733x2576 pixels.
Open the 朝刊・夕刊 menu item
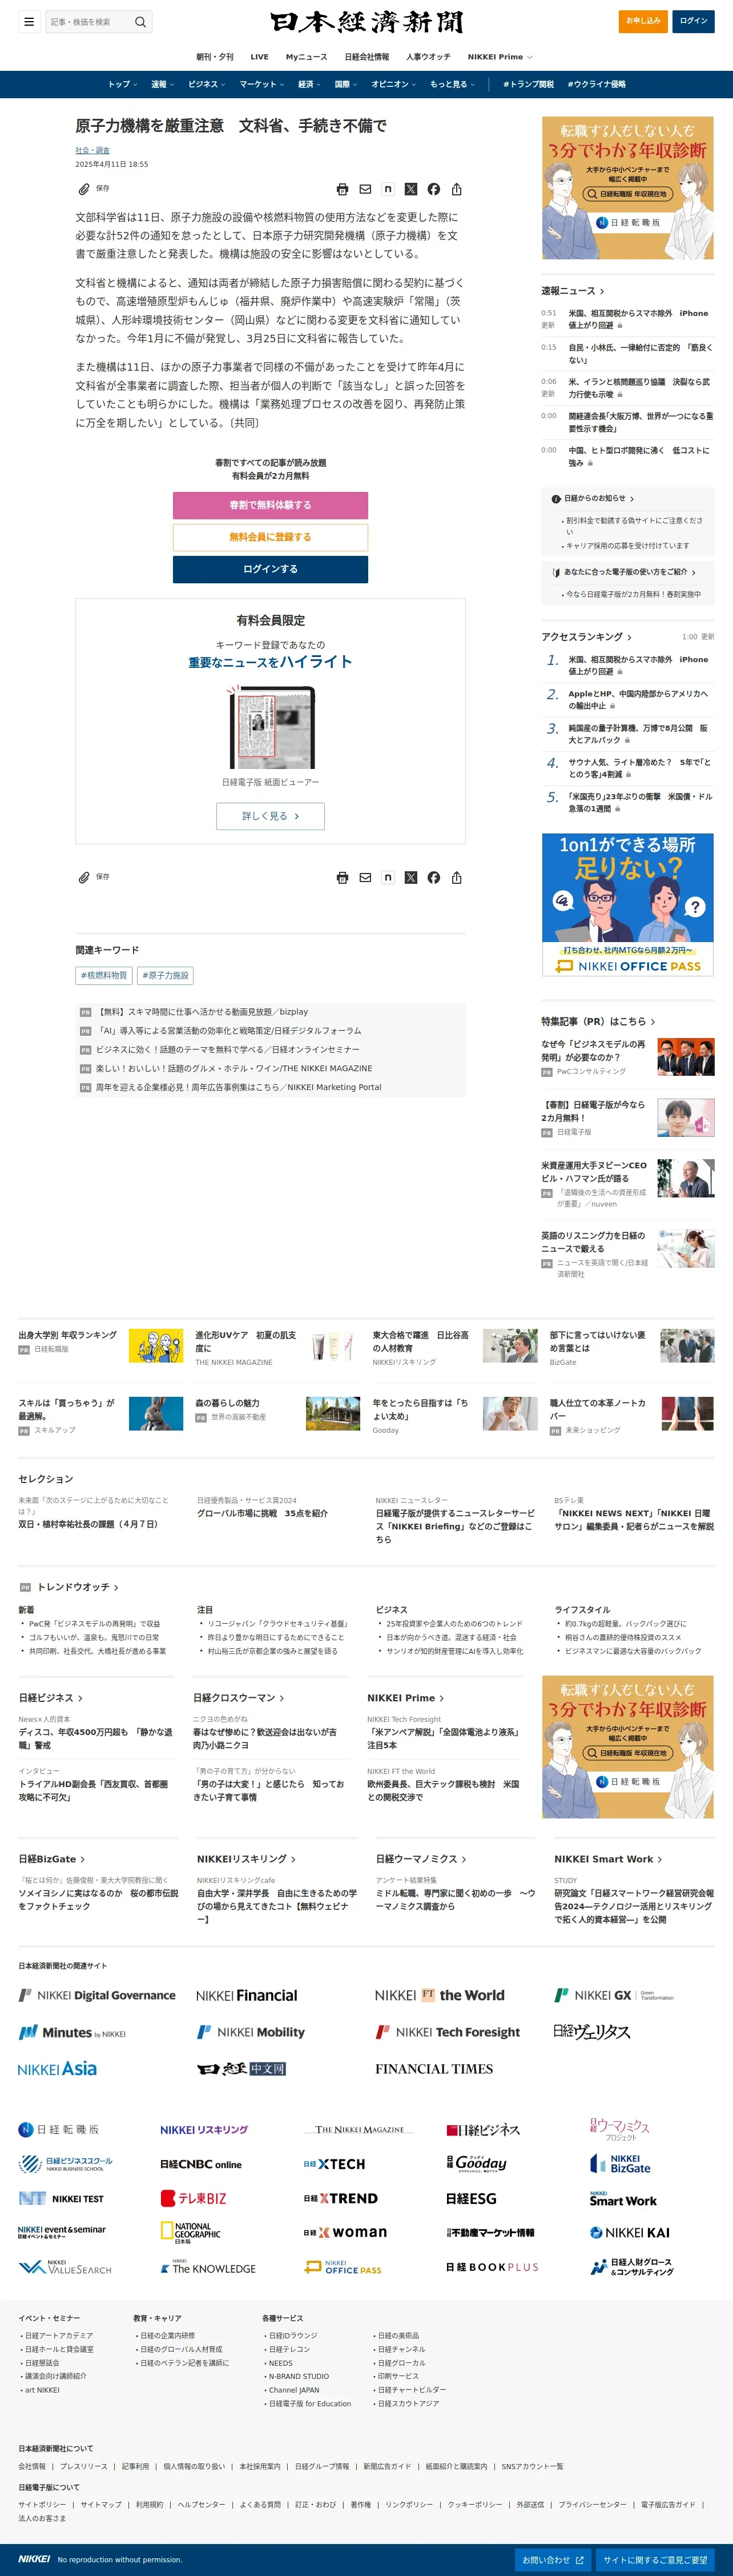tap(215, 57)
